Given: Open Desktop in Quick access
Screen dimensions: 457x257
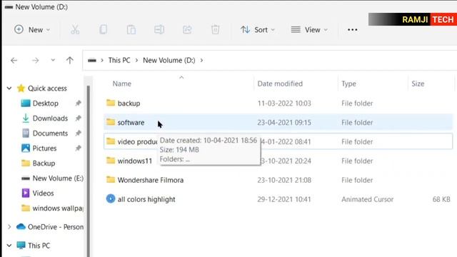Looking at the screenshot, I should pyautogui.click(x=46, y=104).
